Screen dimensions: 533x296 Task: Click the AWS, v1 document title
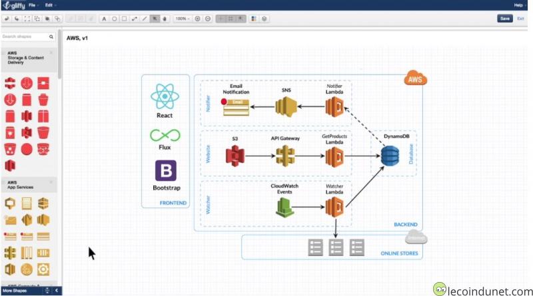point(77,38)
